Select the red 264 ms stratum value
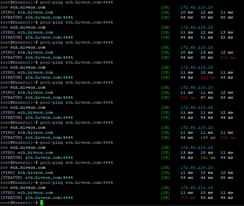 pyautogui.click(x=188, y=97)
